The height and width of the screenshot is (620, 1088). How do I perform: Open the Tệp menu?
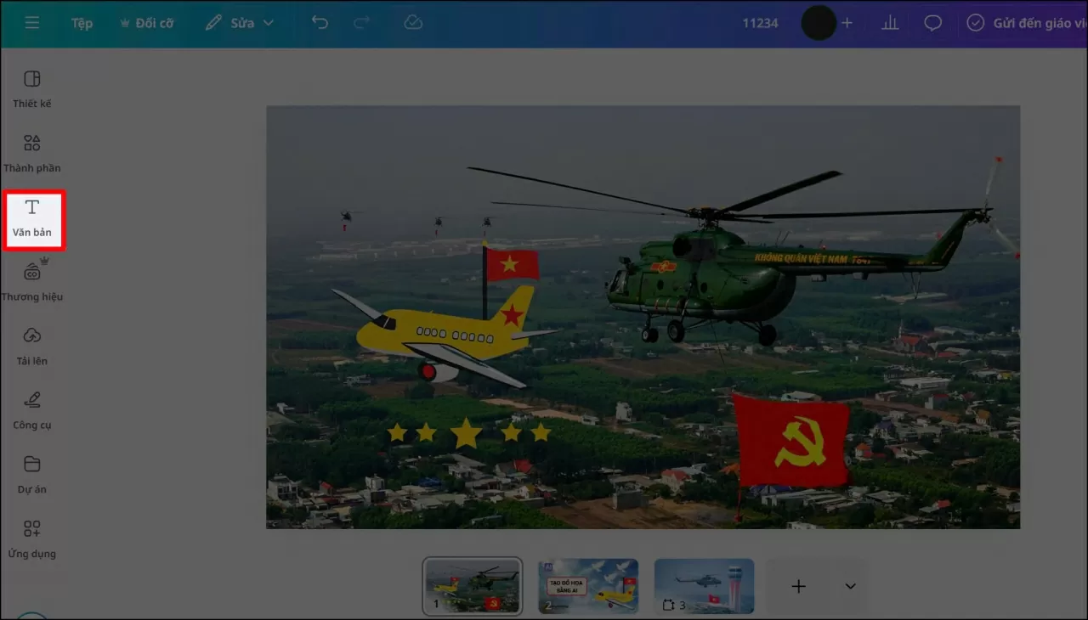82,23
